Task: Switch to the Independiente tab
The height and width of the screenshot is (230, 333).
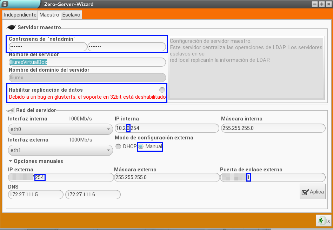Action: [20, 15]
